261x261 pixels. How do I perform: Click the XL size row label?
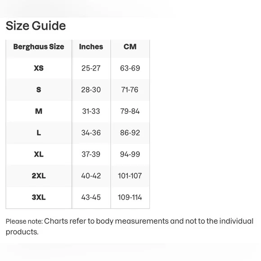tap(39, 154)
